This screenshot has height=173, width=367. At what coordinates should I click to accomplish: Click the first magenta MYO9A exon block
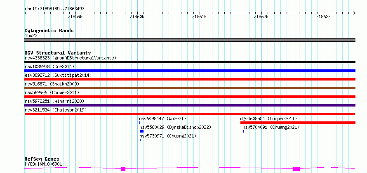[123, 169]
